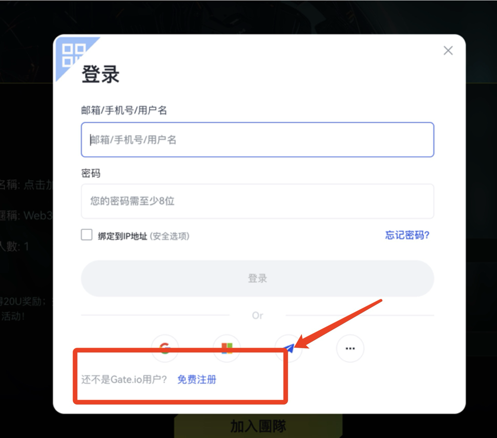Image resolution: width=497 pixels, height=438 pixels.
Task: Click the (安全选项) hint text
Action: point(170,236)
